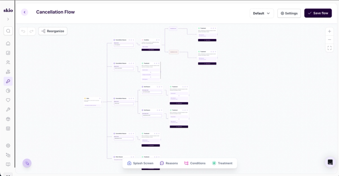339x176 pixels.
Task: Open the heart sidebar icon
Action: (x=8, y=100)
